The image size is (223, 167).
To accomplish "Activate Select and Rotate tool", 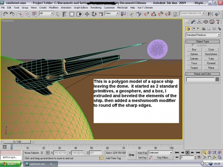I will coord(94,14).
